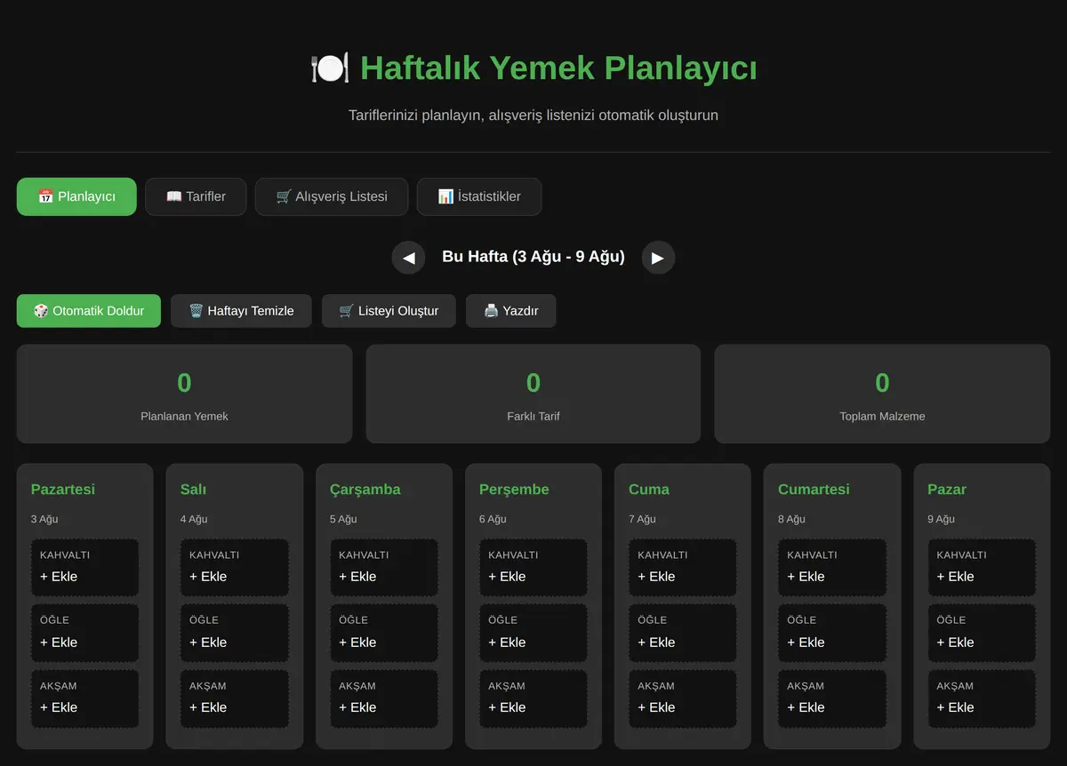This screenshot has width=1067, height=766.
Task: Click the '4 Ağu' date under Salı
Action: (x=194, y=519)
